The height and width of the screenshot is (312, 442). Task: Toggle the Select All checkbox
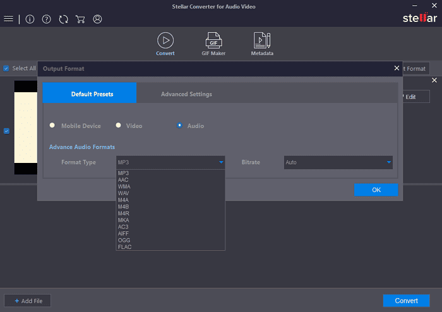6,68
